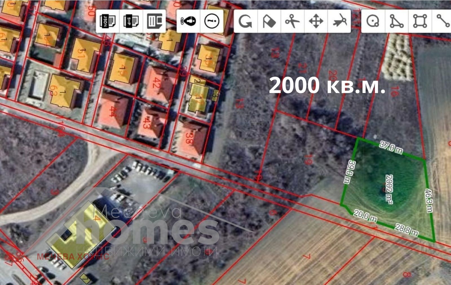
Task: Activate the street view pegman tool
Action: 188,21
